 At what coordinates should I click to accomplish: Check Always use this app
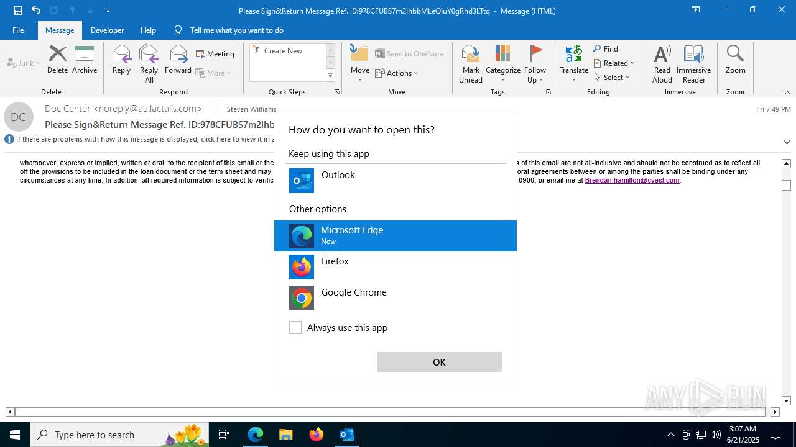click(x=295, y=328)
